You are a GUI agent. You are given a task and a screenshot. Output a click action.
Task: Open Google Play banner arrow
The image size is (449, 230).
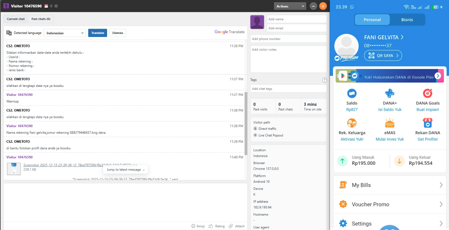tap(438, 76)
